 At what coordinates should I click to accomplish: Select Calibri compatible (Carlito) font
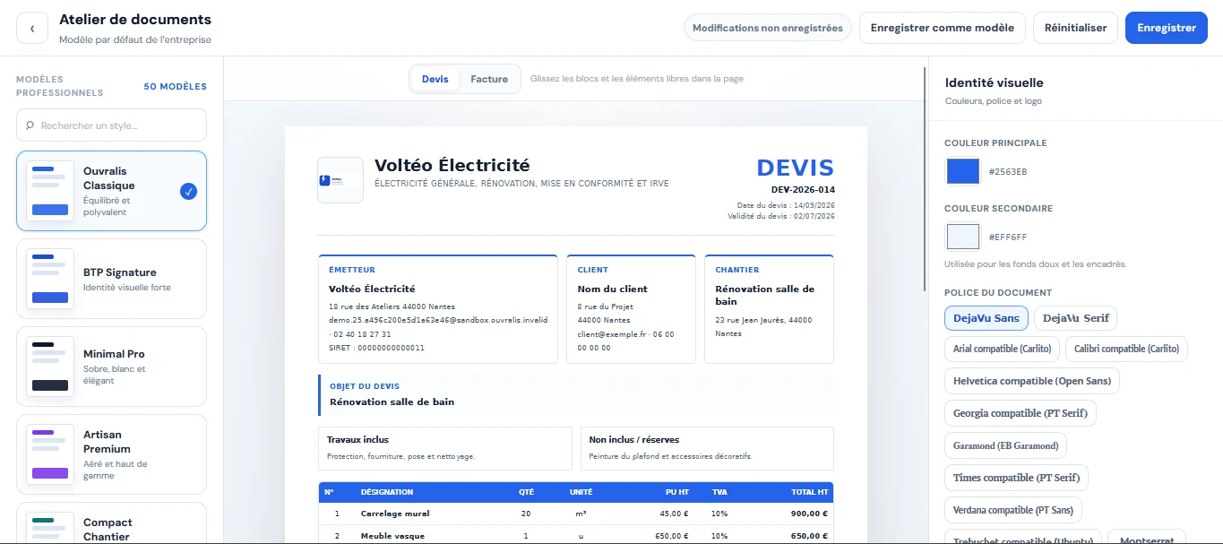pos(1127,349)
